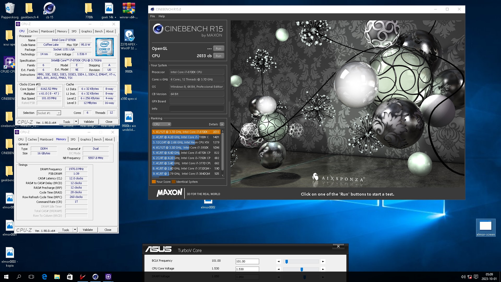
Task: Open the elmor-screen desktop file
Action: (x=486, y=228)
